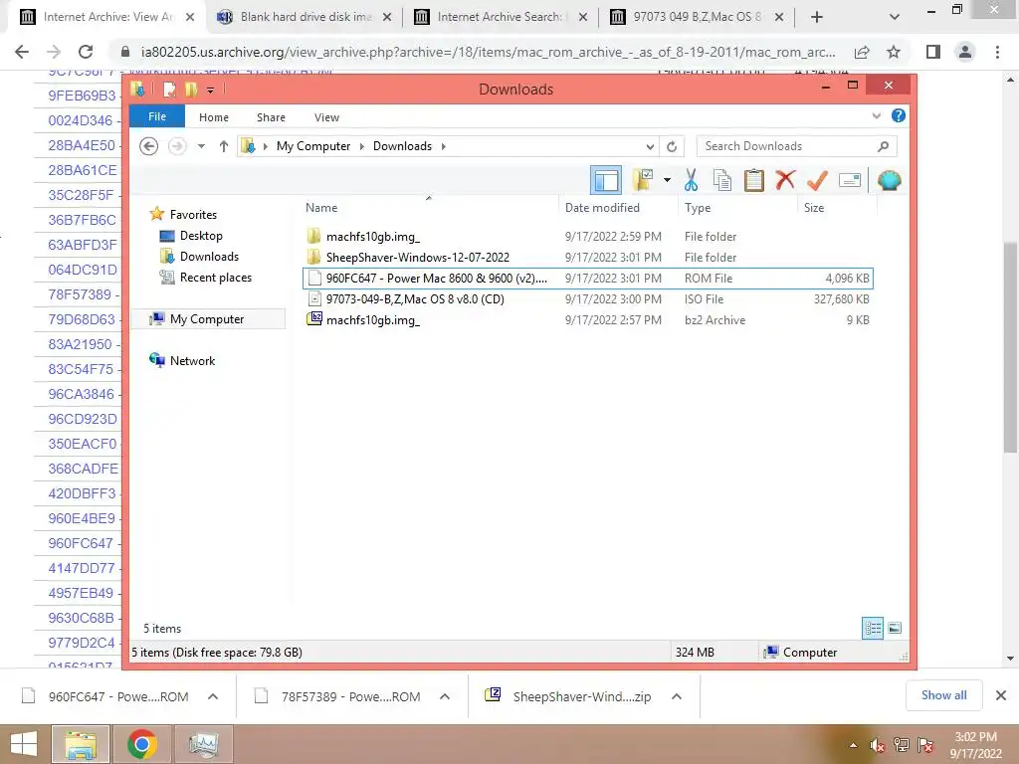Select the machfs10gb.img_ bz2 archive
Image resolution: width=1019 pixels, height=764 pixels.
[x=587, y=319]
